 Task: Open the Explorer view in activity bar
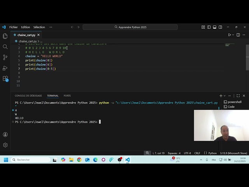tap(5, 36)
